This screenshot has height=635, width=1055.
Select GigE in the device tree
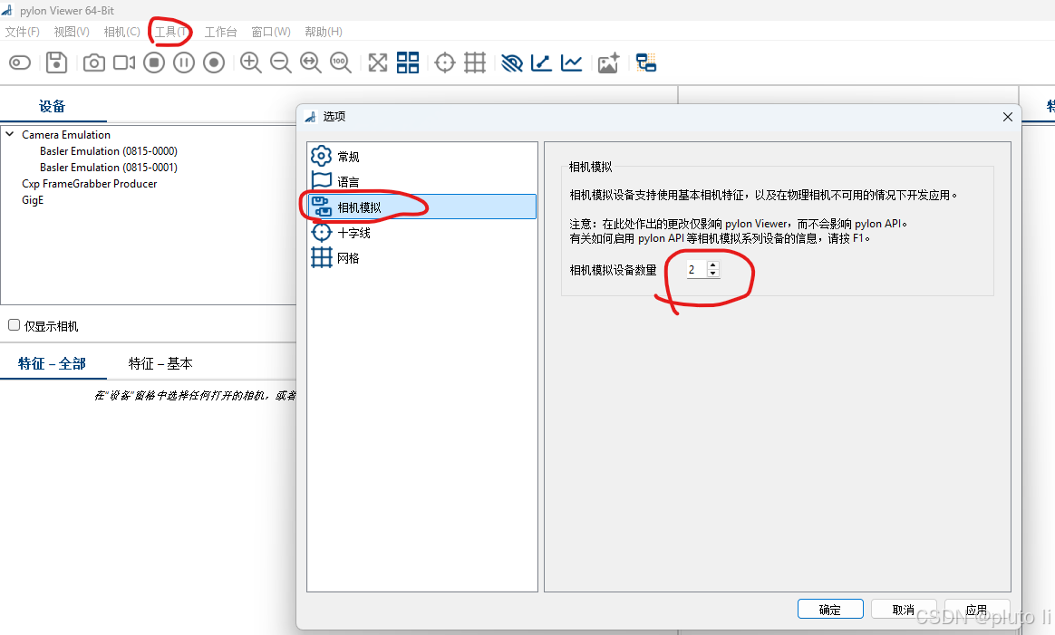(x=33, y=200)
